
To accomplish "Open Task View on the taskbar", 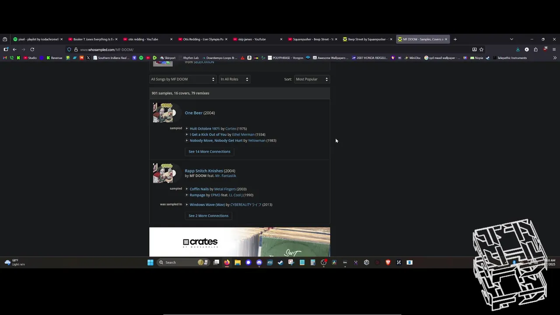I will [x=216, y=262].
